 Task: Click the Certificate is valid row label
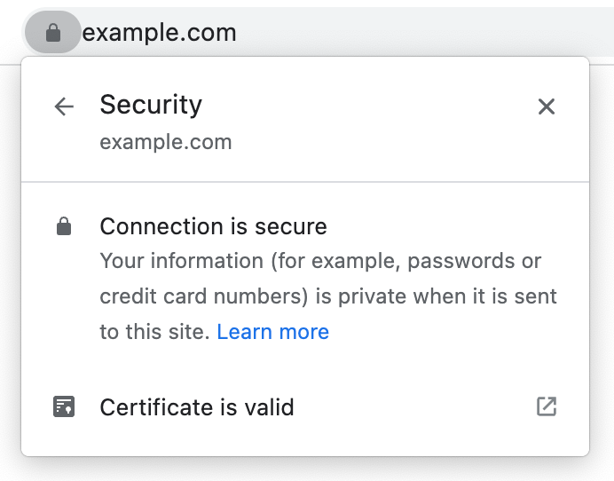196,407
